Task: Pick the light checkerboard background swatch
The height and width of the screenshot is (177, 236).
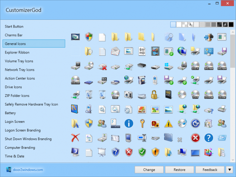Action: [x=185, y=25]
